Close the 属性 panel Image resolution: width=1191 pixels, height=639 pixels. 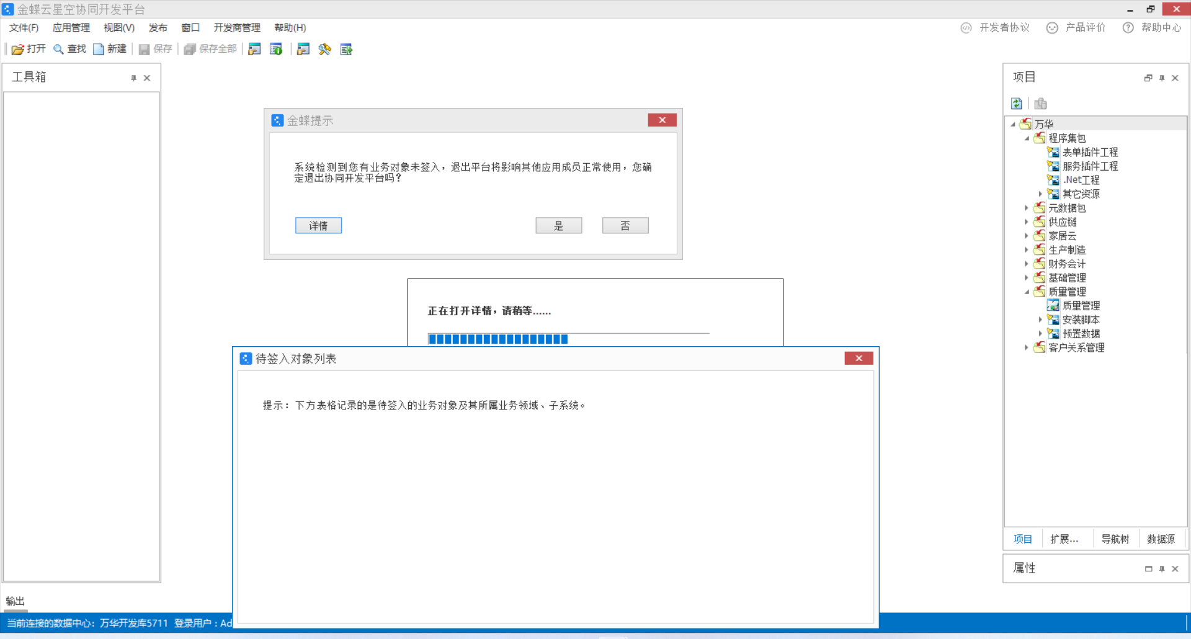click(x=1175, y=569)
